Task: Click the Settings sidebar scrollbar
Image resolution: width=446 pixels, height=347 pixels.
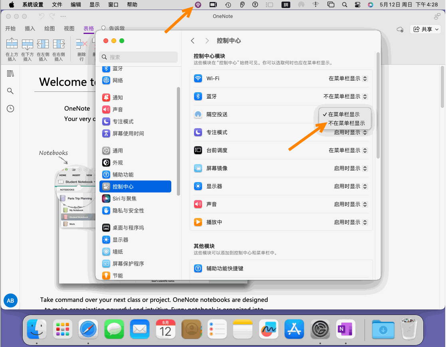Action: [178, 141]
